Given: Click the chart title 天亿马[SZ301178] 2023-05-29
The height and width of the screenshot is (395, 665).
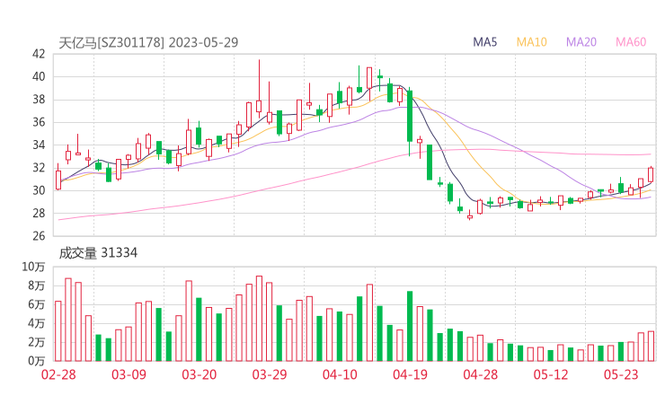Looking at the screenshot, I should point(148,42).
